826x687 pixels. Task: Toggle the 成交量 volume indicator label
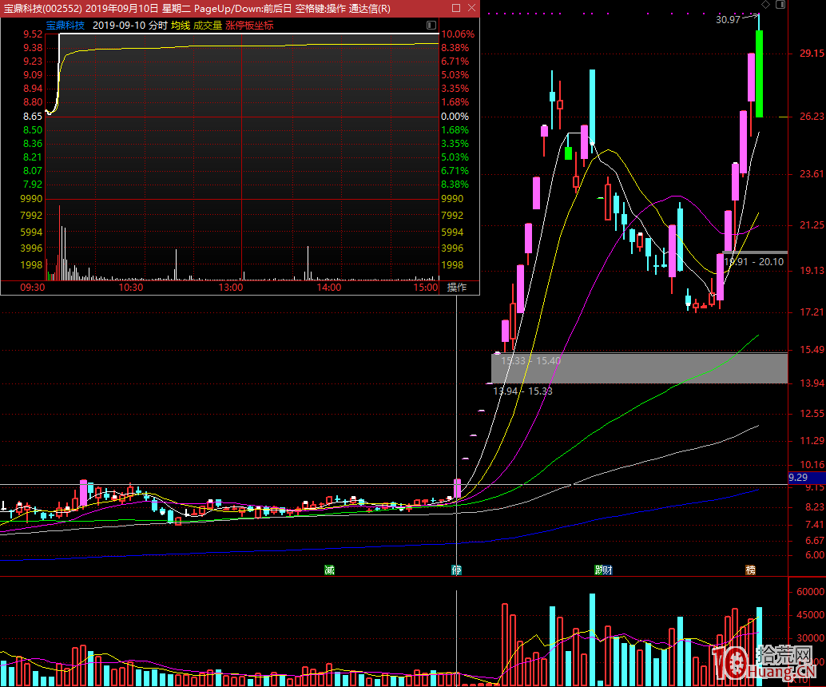[x=208, y=26]
